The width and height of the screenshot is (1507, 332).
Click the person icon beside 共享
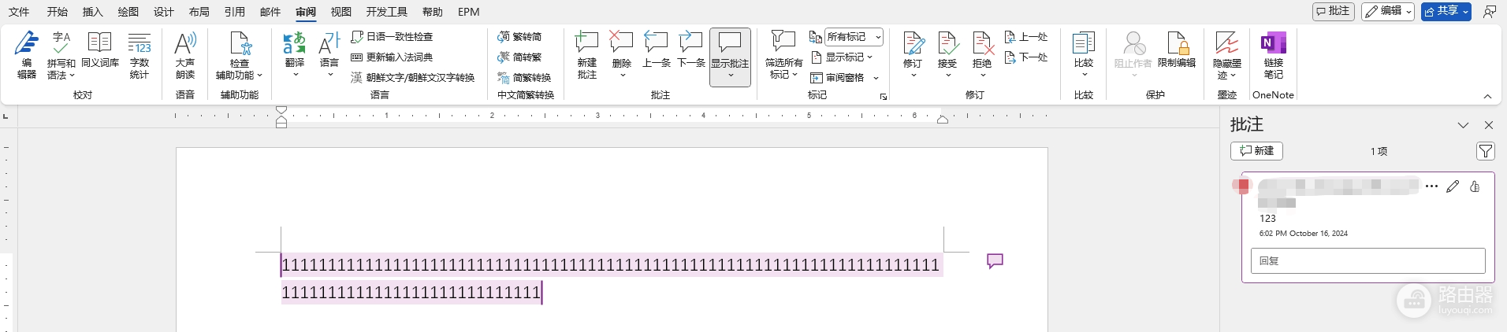(x=1490, y=12)
